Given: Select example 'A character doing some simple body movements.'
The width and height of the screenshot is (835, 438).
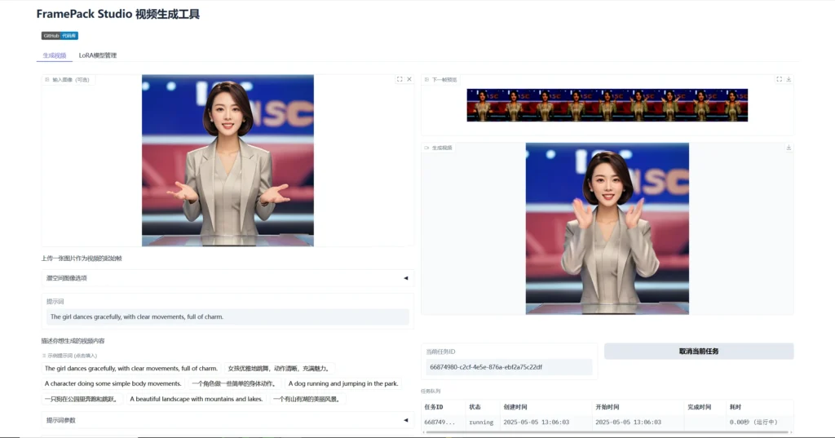Looking at the screenshot, I should (x=113, y=383).
